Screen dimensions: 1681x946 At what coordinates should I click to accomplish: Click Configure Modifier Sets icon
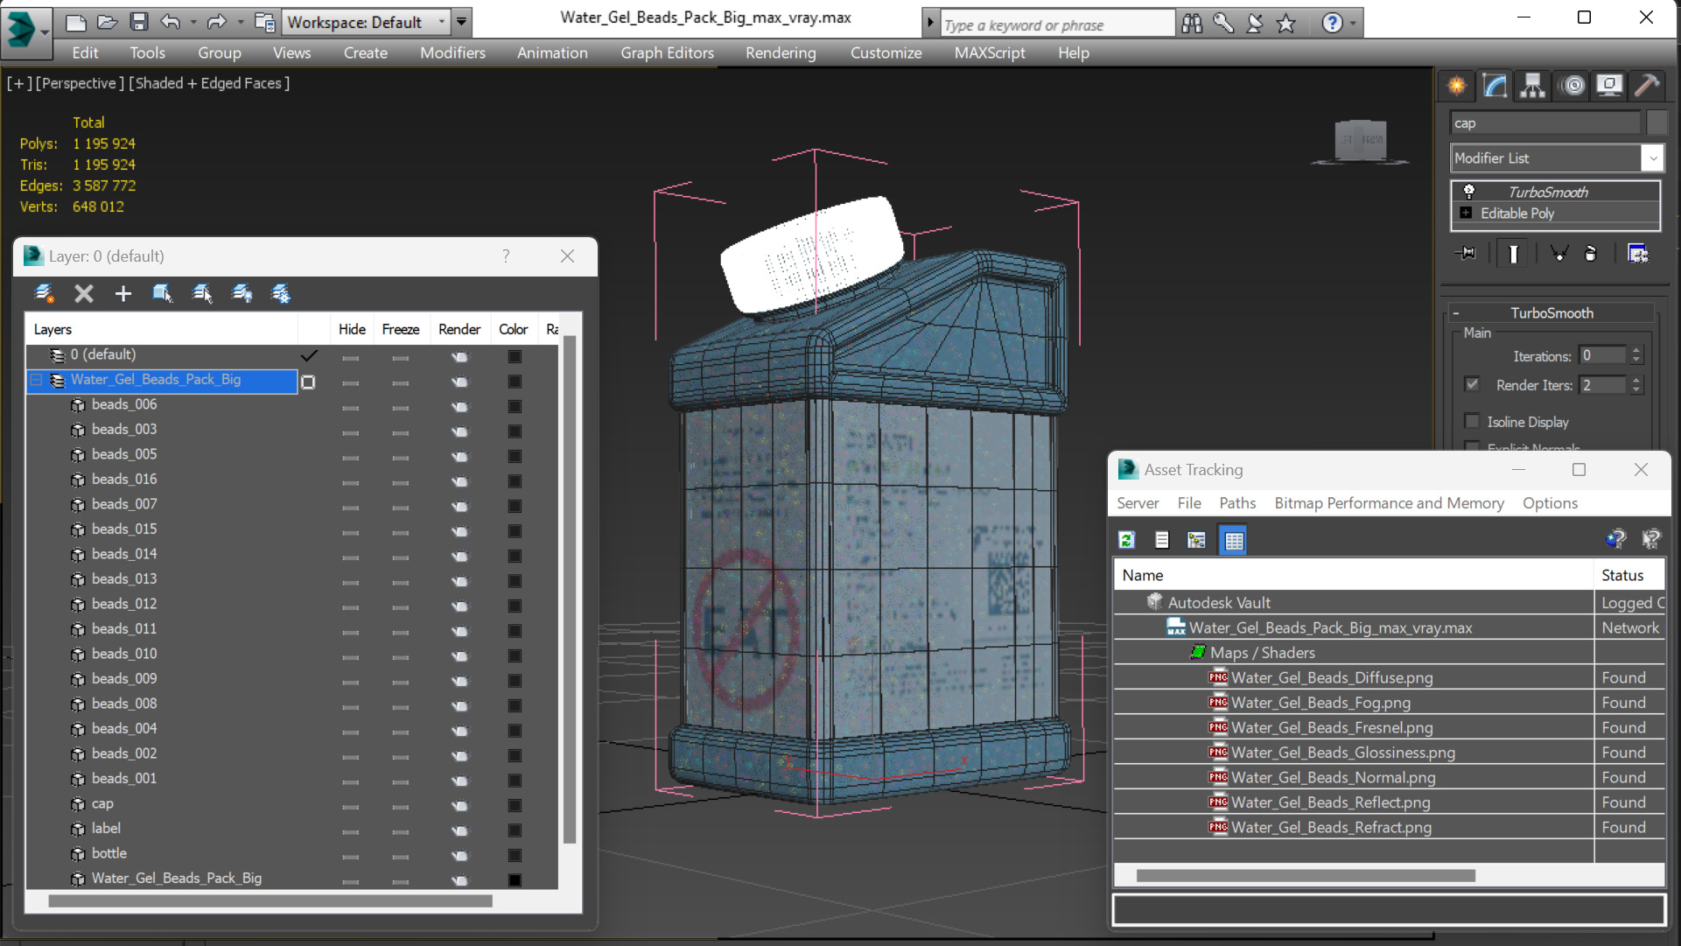click(x=1637, y=254)
